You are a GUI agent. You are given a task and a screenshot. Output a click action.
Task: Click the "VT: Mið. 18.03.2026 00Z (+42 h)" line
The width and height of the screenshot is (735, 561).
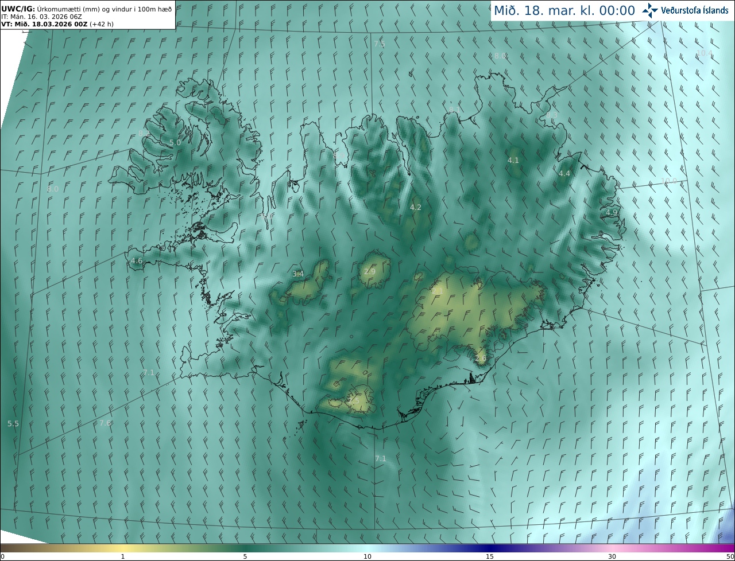[57, 24]
